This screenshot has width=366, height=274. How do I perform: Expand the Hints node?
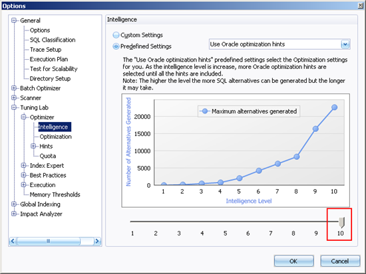33,146
